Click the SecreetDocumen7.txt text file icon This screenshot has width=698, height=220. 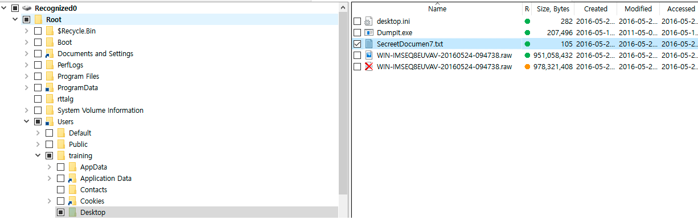tap(368, 44)
